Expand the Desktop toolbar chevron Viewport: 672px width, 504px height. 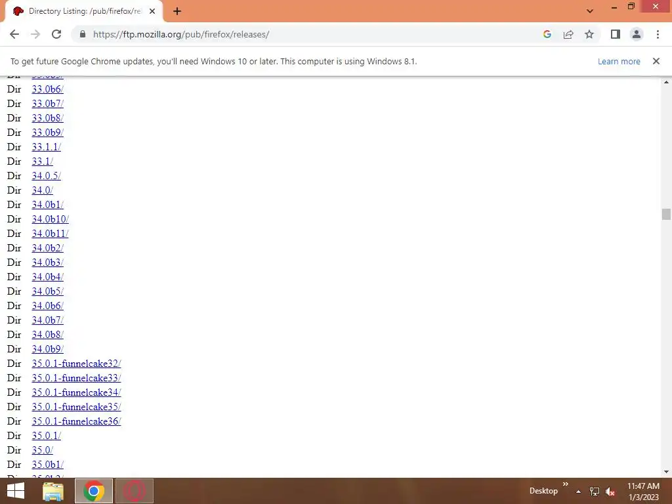pos(565,484)
